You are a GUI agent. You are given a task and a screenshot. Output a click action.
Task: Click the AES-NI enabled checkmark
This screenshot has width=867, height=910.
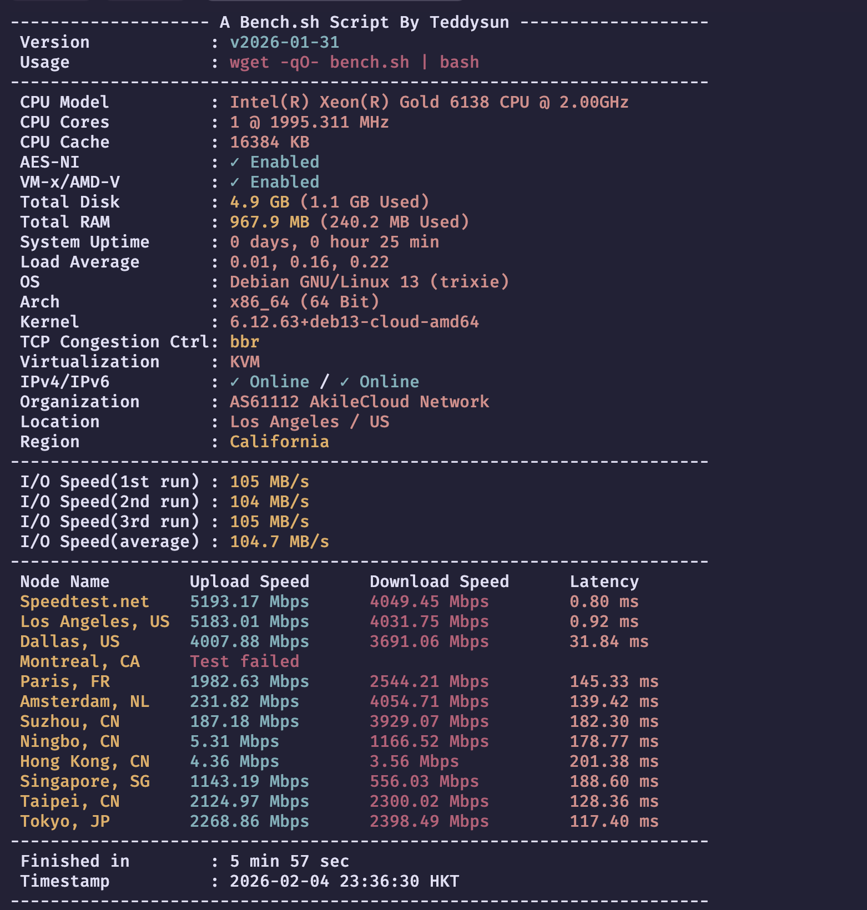[235, 163]
